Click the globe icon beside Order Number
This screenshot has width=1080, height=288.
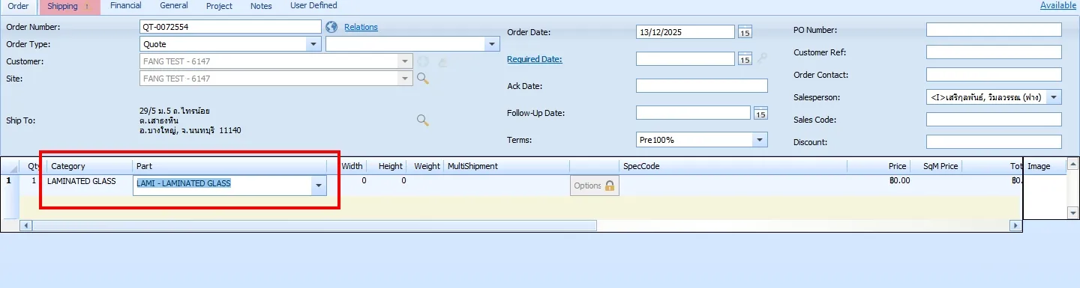332,27
